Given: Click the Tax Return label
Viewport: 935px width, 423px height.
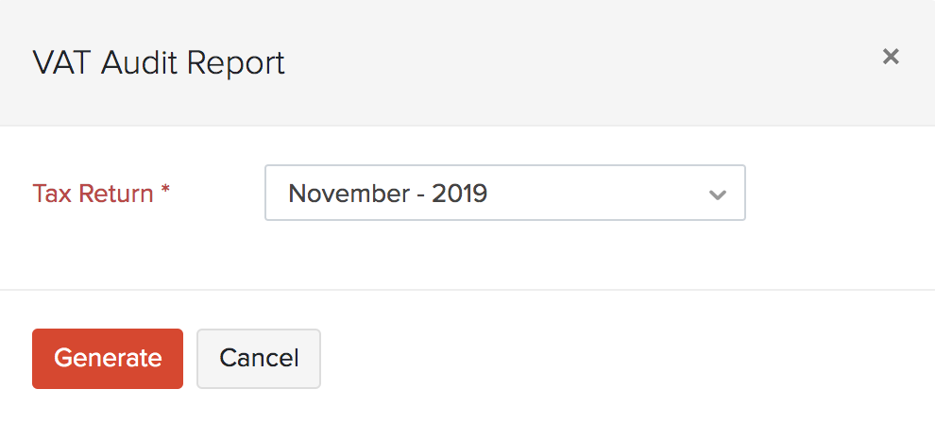Looking at the screenshot, I should (93, 194).
